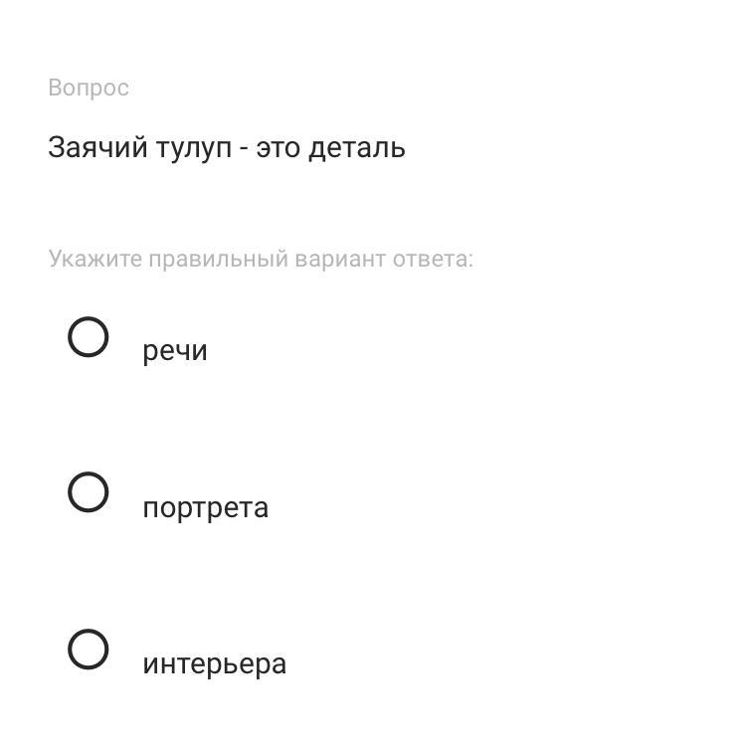Select the radio button for 'речи'
This screenshot has height=746, width=746.
tap(88, 337)
